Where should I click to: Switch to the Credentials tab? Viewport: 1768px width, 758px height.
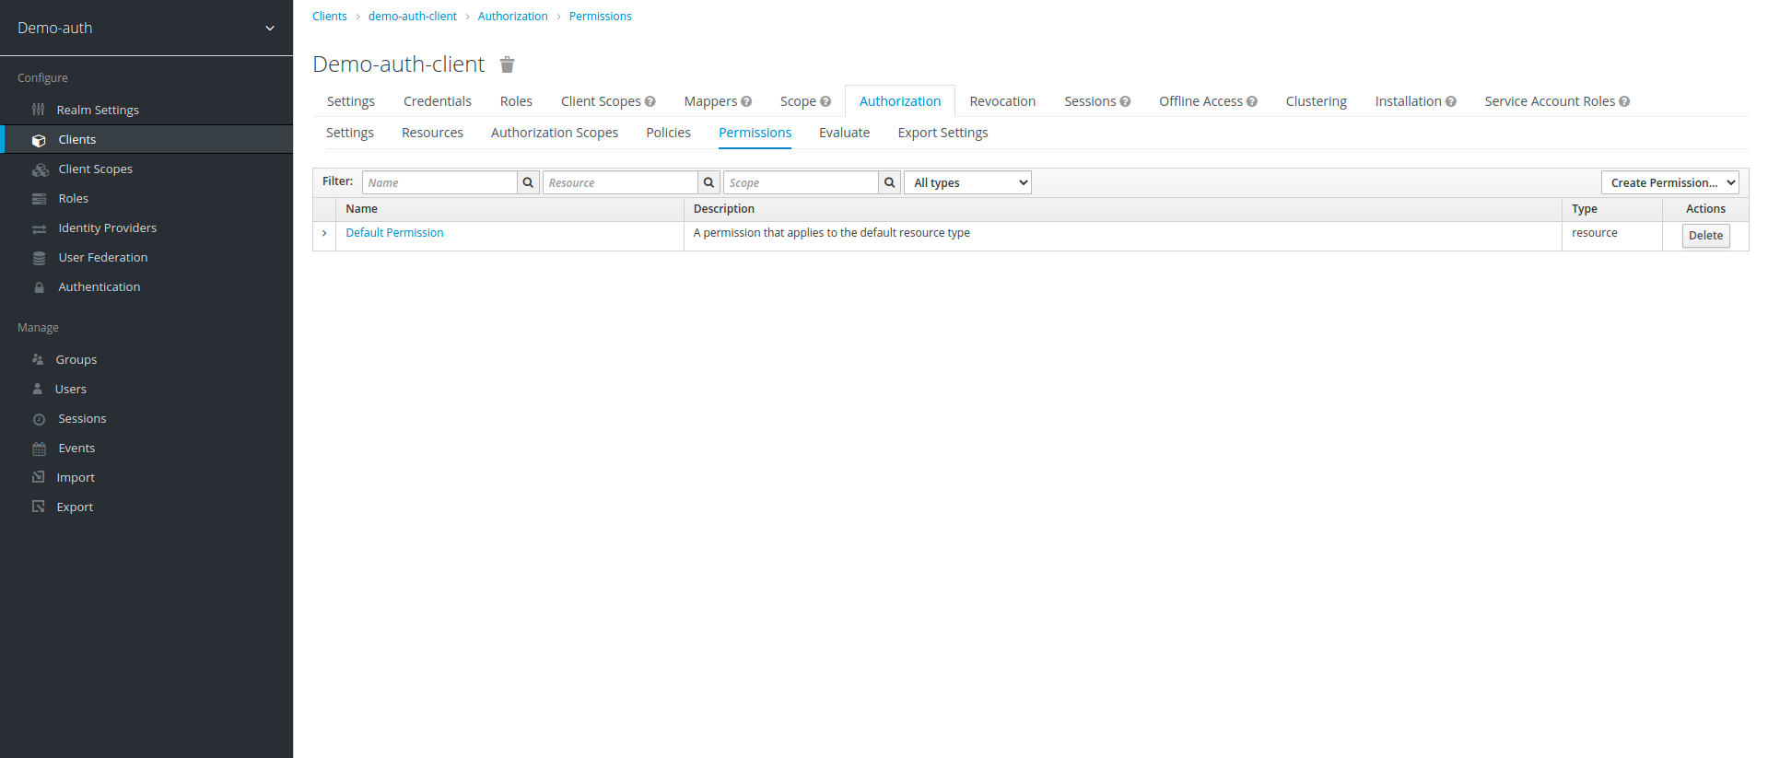point(437,101)
